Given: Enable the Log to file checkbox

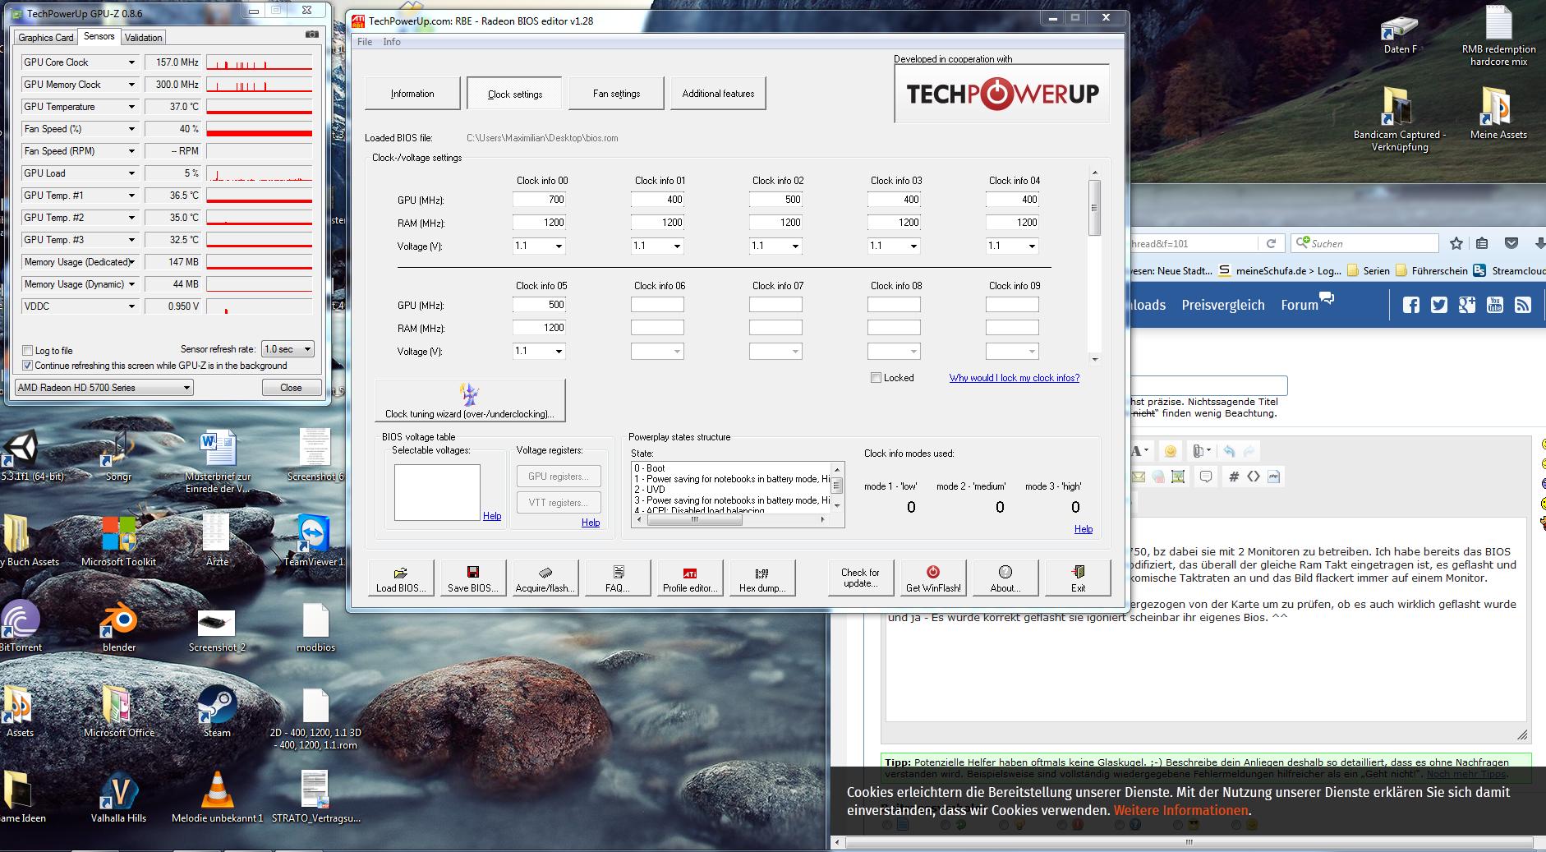Looking at the screenshot, I should [28, 351].
